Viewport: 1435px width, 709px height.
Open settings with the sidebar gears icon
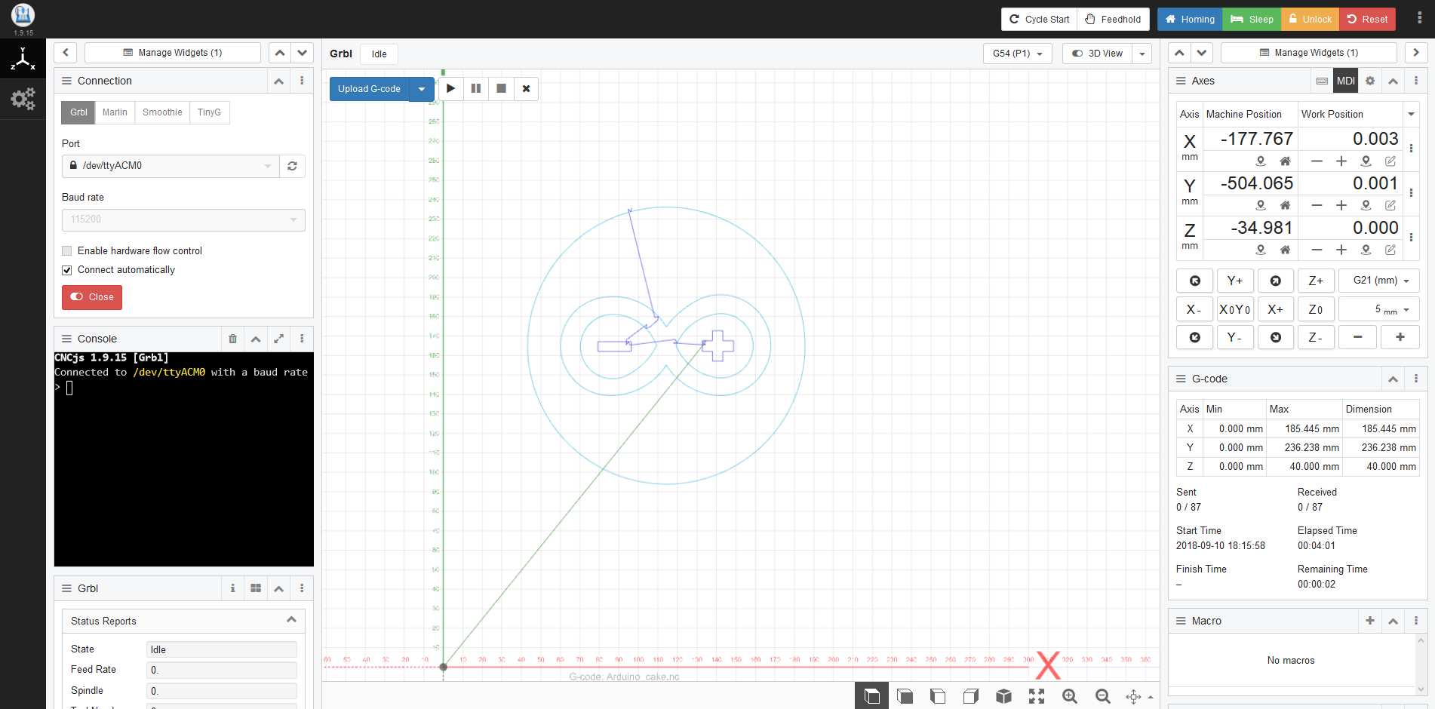pyautogui.click(x=23, y=99)
